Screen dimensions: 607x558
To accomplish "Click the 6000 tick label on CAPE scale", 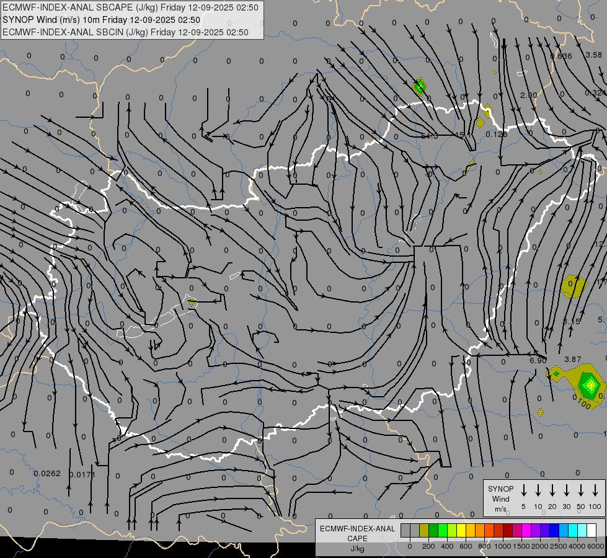I will point(596,546).
